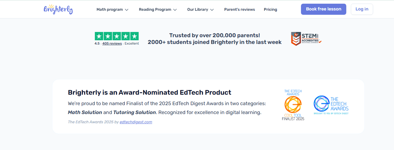Expand the Our Library chevron
This screenshot has height=150, width=394.
(212, 10)
